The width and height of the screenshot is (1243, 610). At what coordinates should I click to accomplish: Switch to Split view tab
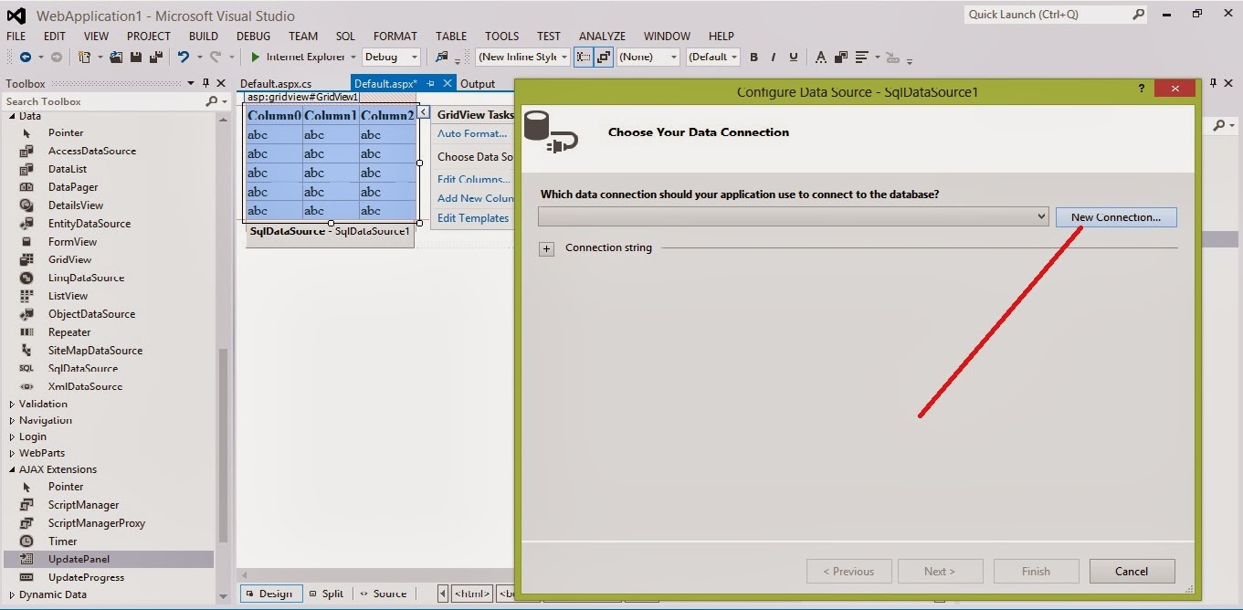[x=327, y=594]
